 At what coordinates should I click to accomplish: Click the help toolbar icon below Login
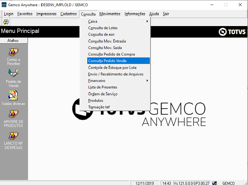point(6,22)
